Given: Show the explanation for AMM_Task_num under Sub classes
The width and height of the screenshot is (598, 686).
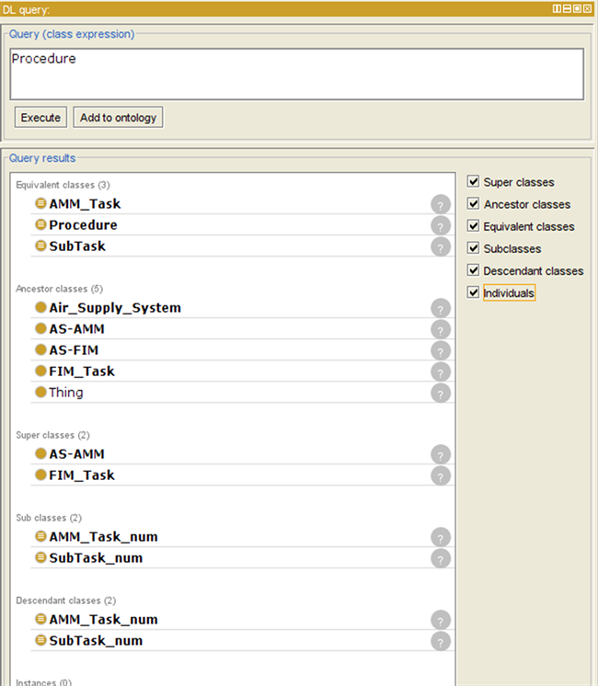Looking at the screenshot, I should (x=441, y=537).
